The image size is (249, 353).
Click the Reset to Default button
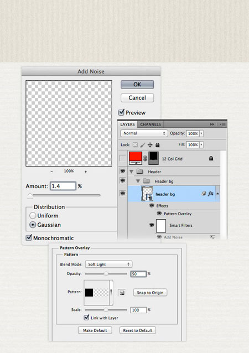138,330
